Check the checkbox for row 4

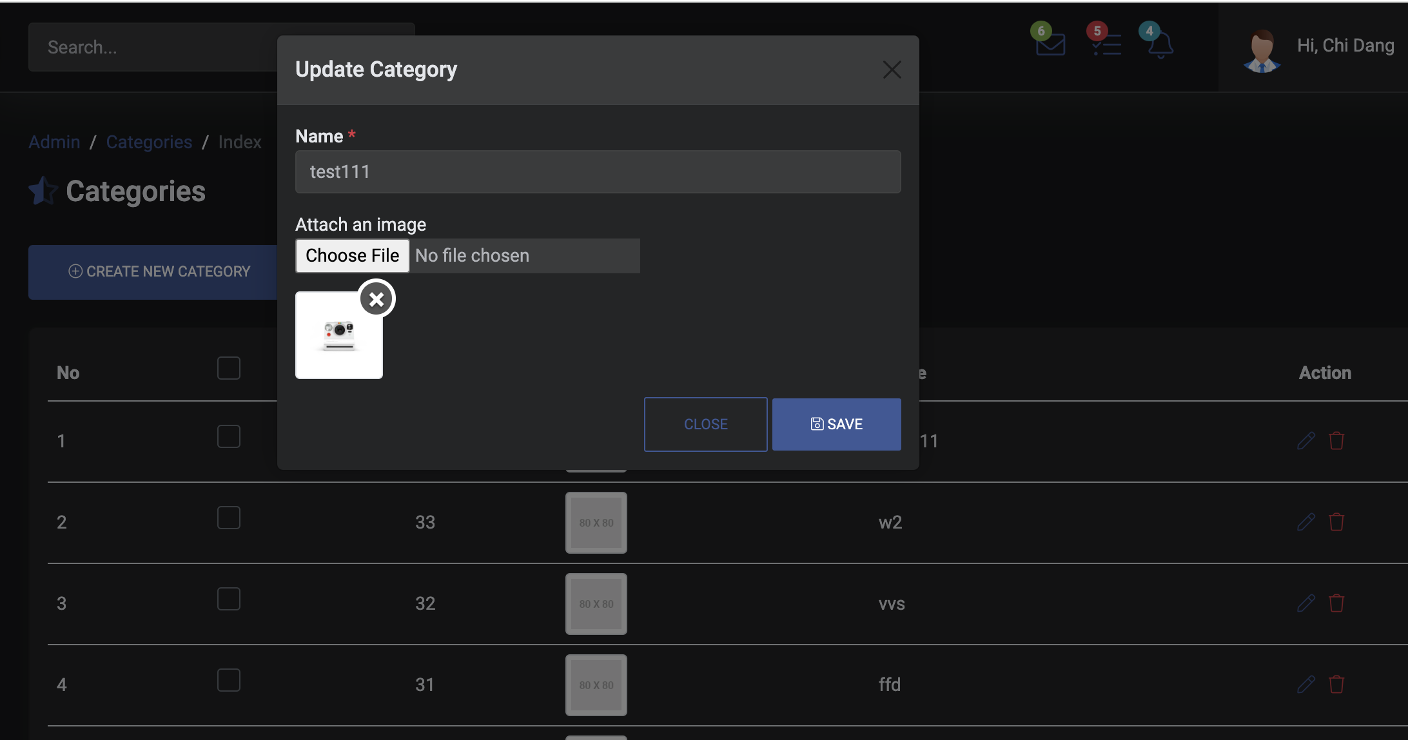(x=229, y=680)
